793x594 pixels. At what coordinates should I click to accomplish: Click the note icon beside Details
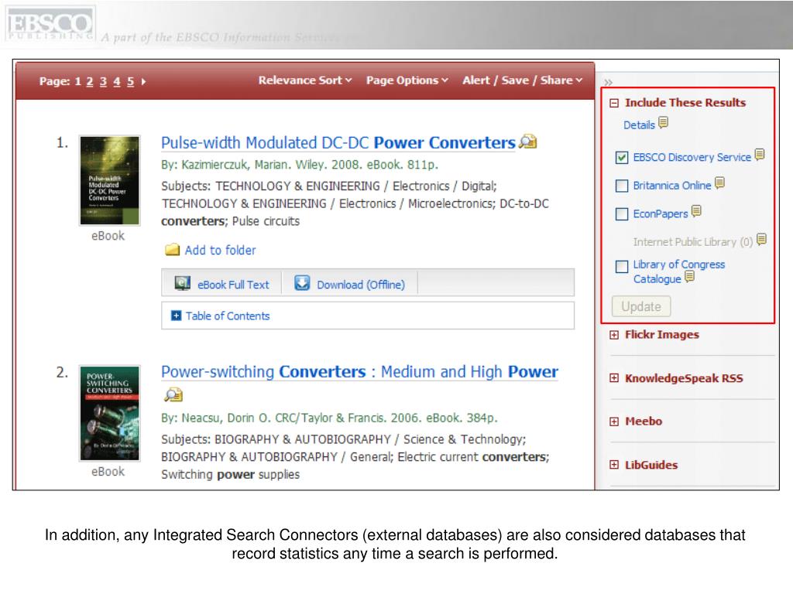pos(663,123)
